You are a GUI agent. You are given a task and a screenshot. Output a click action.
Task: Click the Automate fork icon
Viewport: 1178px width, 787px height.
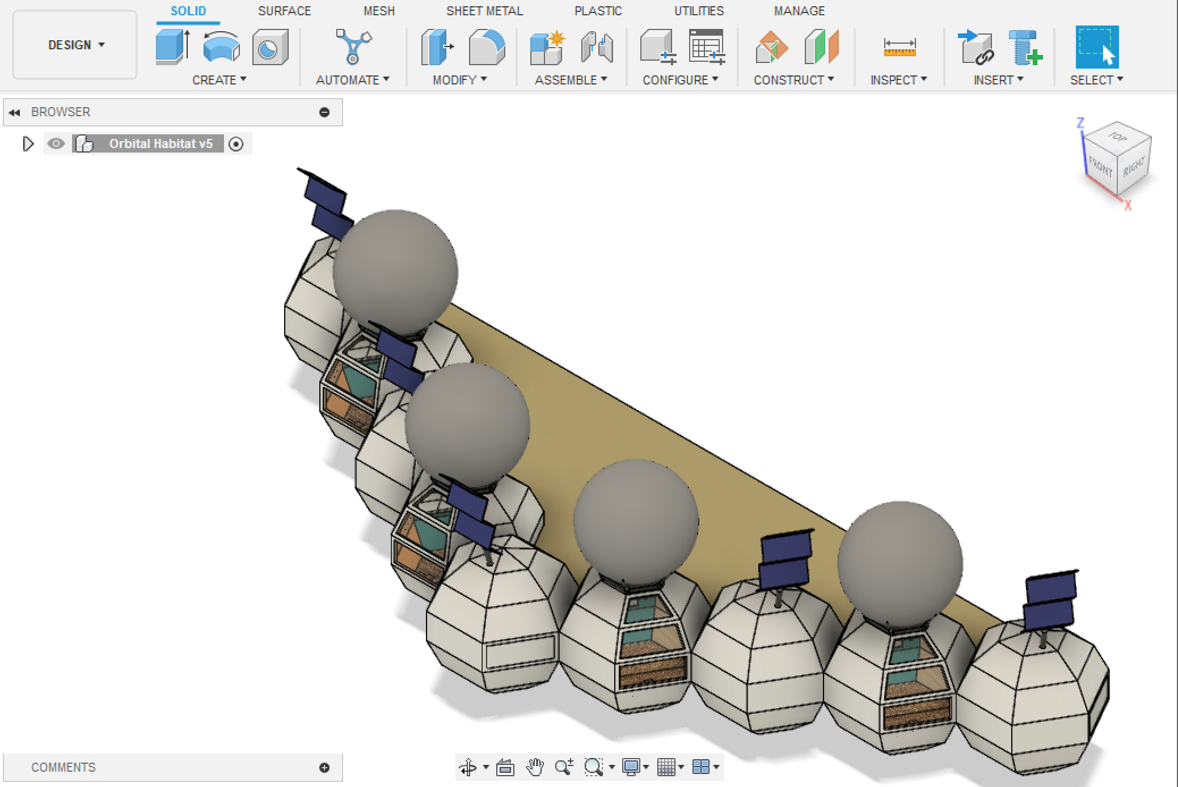353,46
